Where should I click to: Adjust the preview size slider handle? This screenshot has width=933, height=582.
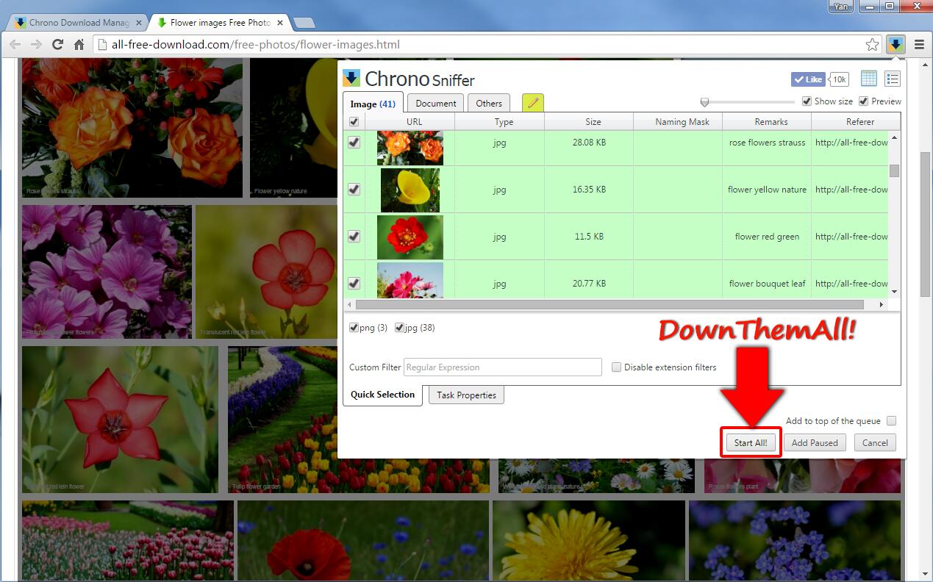tap(704, 102)
